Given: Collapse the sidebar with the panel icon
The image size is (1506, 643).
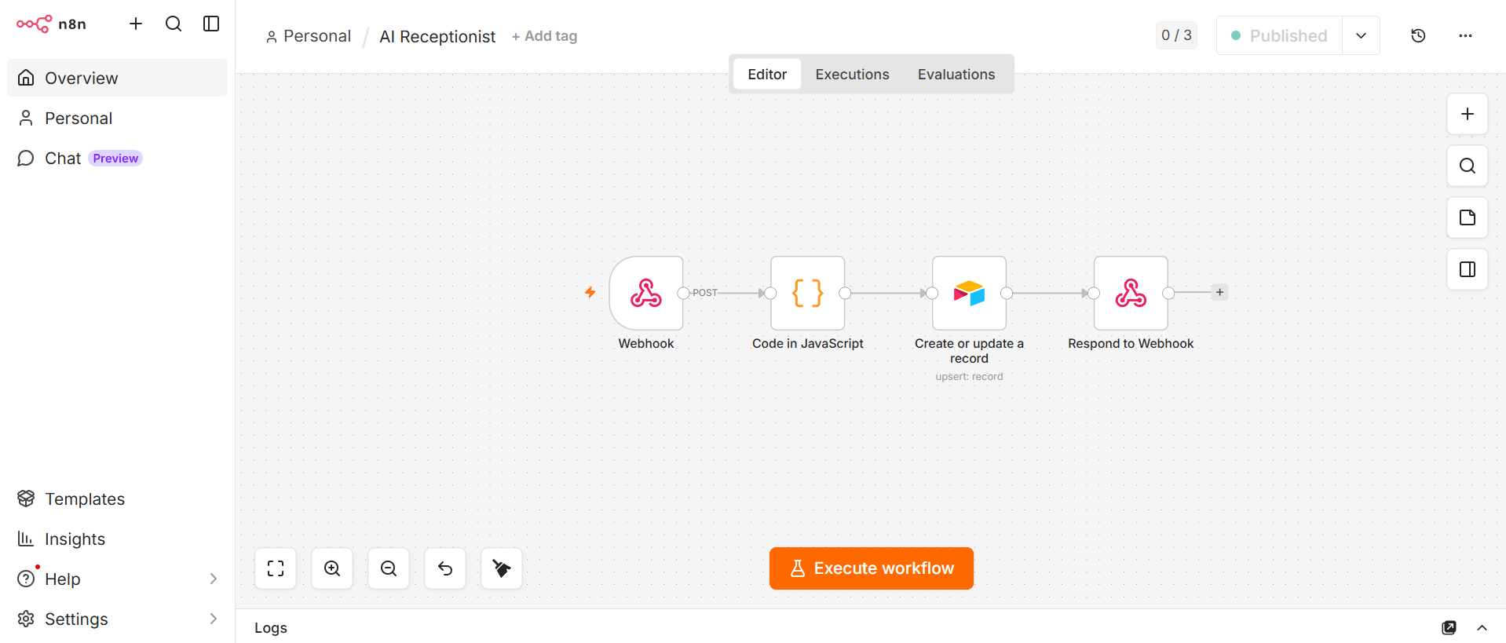Looking at the screenshot, I should pyautogui.click(x=211, y=24).
